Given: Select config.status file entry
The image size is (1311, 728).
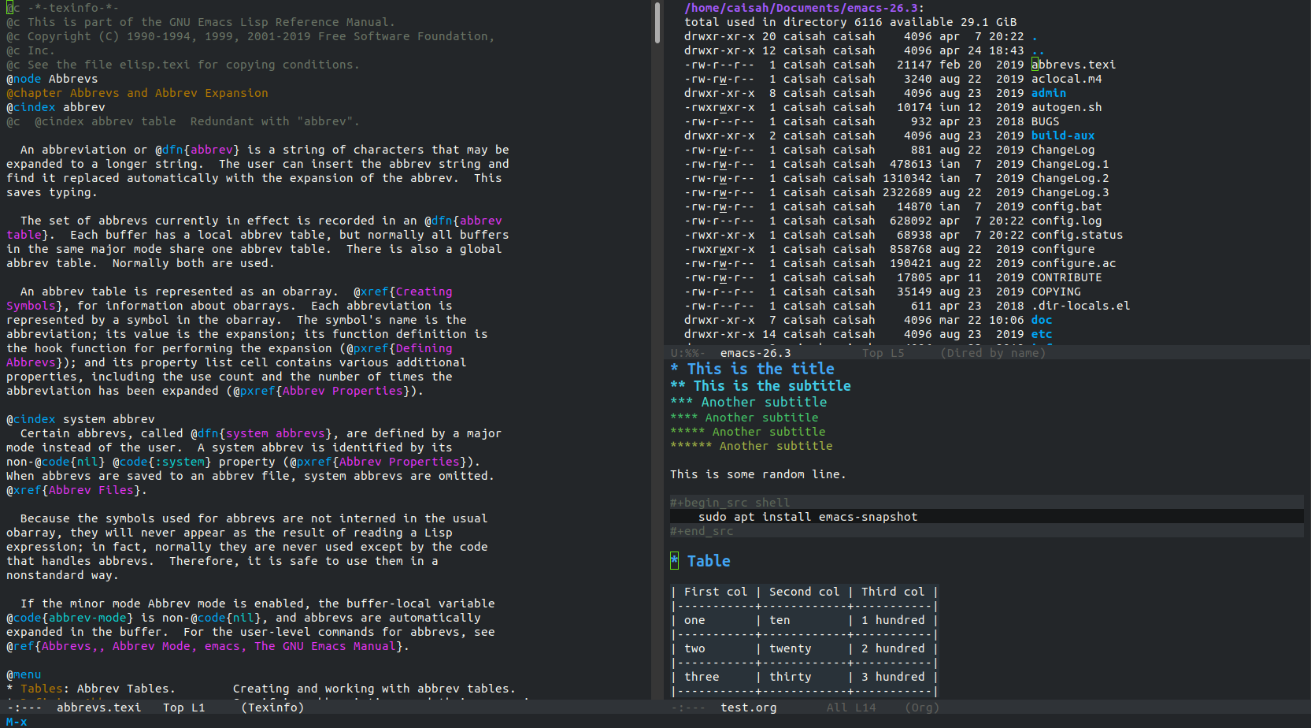Looking at the screenshot, I should 1077,235.
